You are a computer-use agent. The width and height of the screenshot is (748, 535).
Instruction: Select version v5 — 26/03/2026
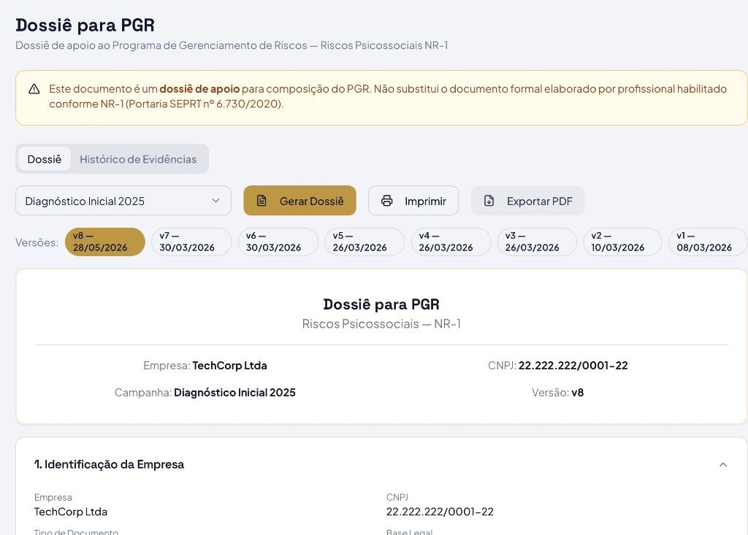pos(365,242)
